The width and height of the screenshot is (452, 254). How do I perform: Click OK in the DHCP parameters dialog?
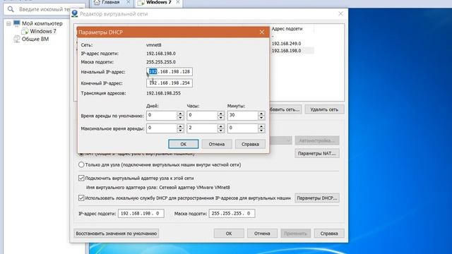[x=184, y=144]
